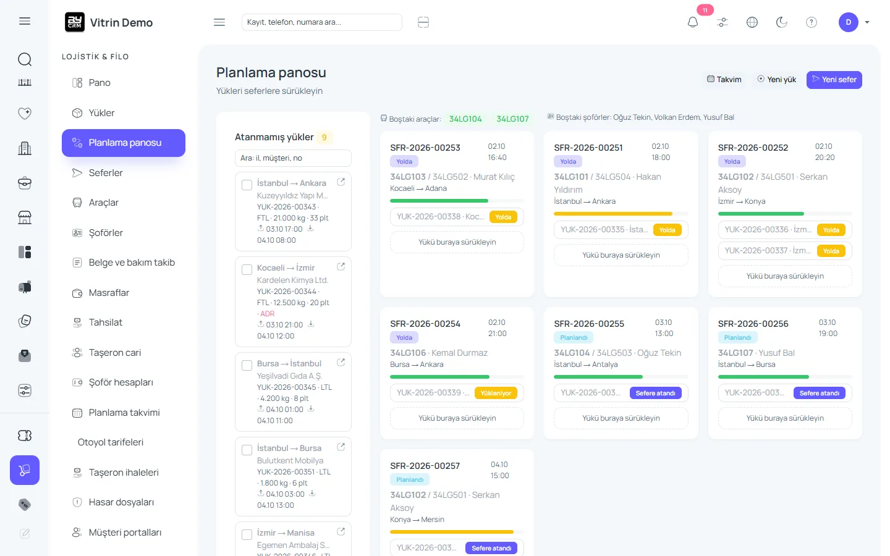Open Yükler in the sidebar menu

pos(124,113)
